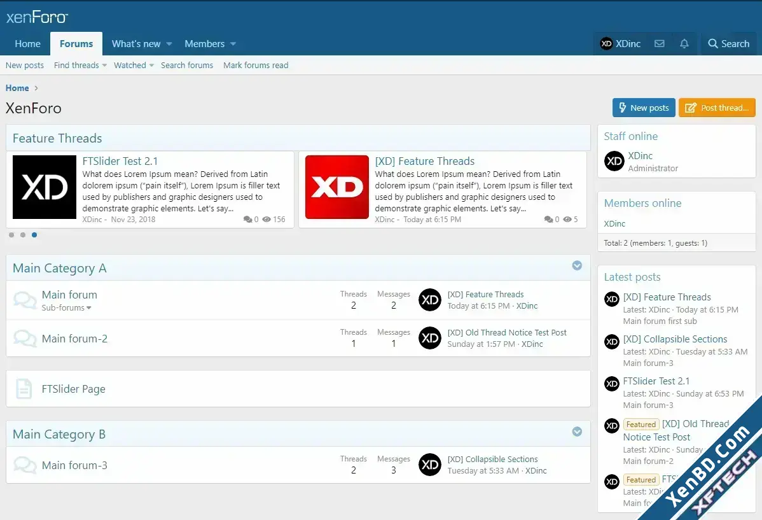This screenshot has height=520, width=762.
Task: Collapse the Main Category A section
Action: tap(577, 265)
